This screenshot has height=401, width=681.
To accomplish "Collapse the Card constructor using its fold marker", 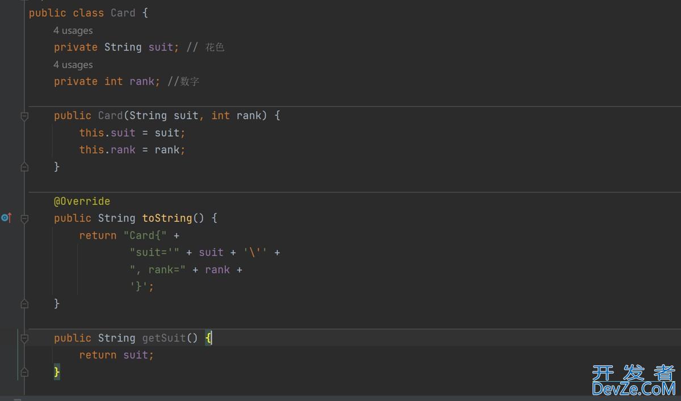I will [x=24, y=116].
